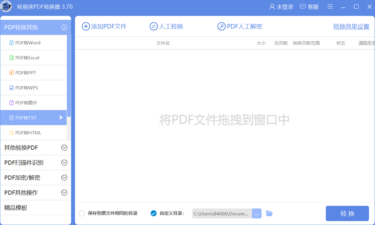Expand the 其他转换PDF section
The height and width of the screenshot is (225, 375).
tap(64, 148)
